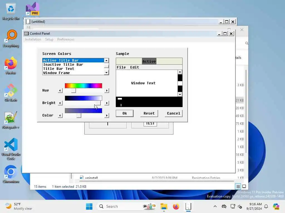
Task: Open the notifications bell icon
Action: pyautogui.click(x=266, y=206)
